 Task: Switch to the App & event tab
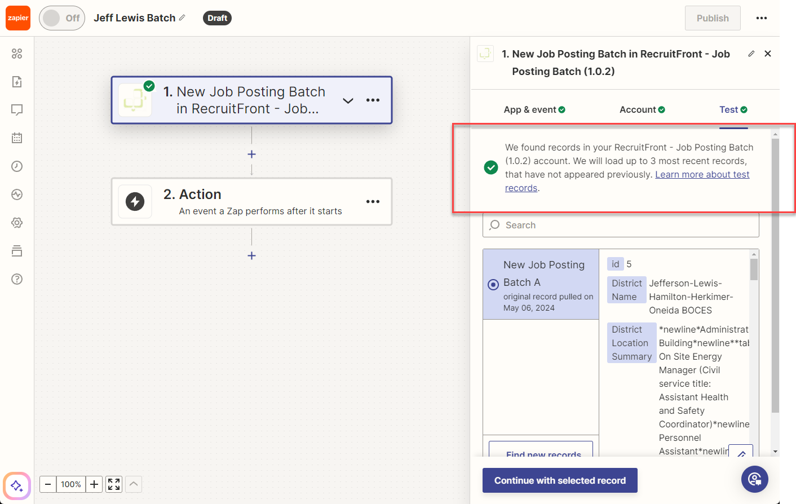tap(534, 110)
